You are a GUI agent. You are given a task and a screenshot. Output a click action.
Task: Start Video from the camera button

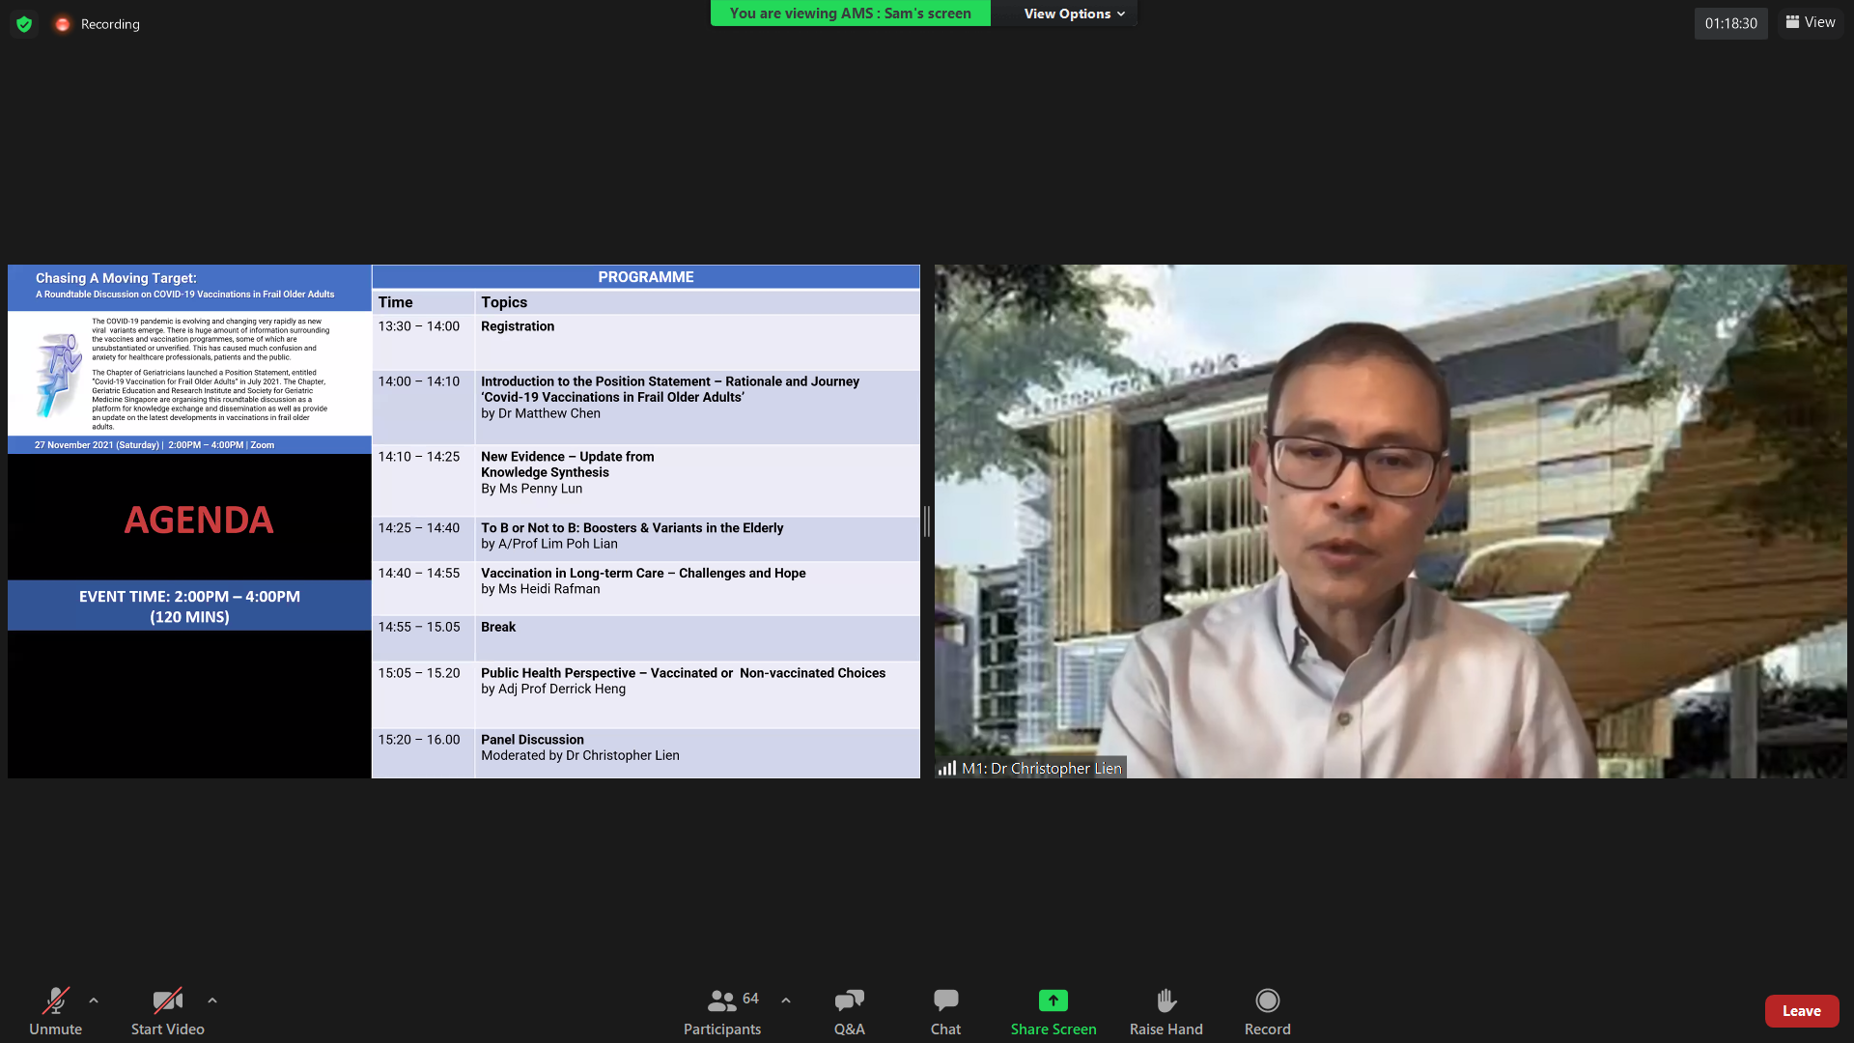[x=167, y=1010]
